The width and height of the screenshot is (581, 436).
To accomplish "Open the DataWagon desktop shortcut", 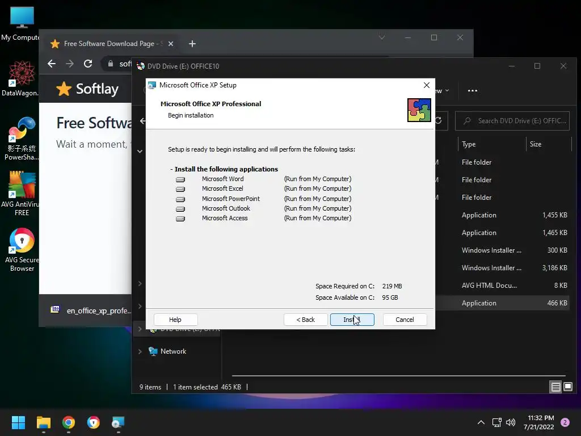I will pyautogui.click(x=21, y=78).
